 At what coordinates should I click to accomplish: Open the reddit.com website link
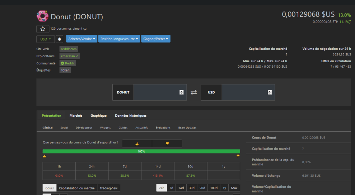(x=69, y=49)
